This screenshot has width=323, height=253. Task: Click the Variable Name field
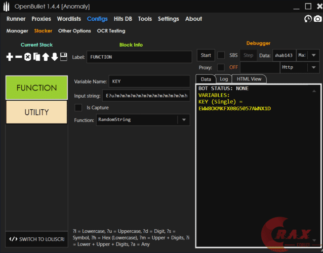[x=149, y=81]
